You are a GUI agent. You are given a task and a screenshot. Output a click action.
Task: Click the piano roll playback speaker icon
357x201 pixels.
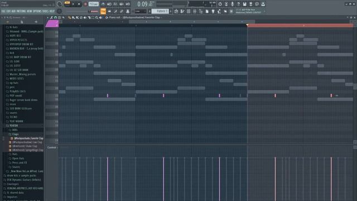point(100,17)
